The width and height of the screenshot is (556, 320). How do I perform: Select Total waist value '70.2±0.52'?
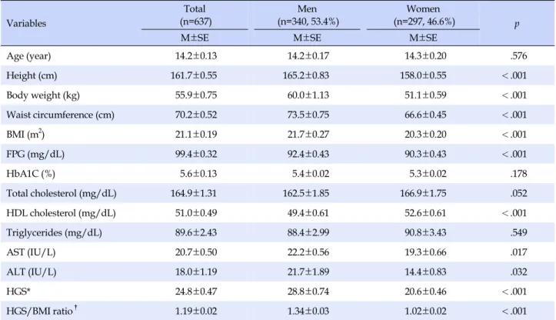[196, 115]
